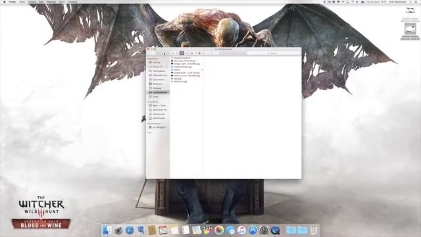
Task: Open Документы in Finder sidebar
Action: tap(157, 80)
